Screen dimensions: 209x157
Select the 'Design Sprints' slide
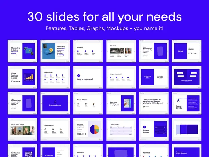(x=187, y=103)
